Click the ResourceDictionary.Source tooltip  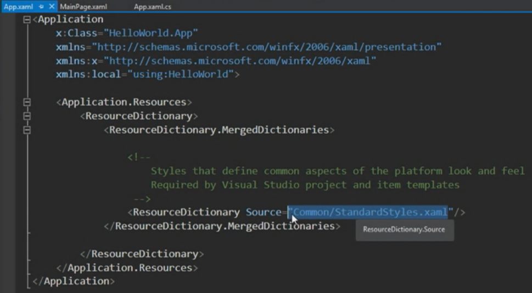click(x=405, y=229)
